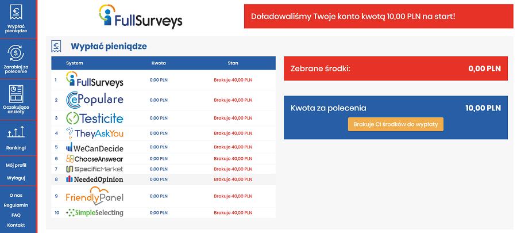Open Oczekujące ankiety survey icon
517x233 pixels.
[x=16, y=94]
